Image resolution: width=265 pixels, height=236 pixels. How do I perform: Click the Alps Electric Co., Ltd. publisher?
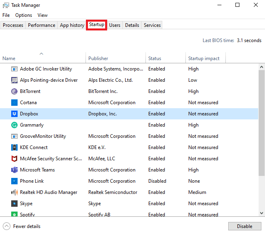tap(110, 80)
